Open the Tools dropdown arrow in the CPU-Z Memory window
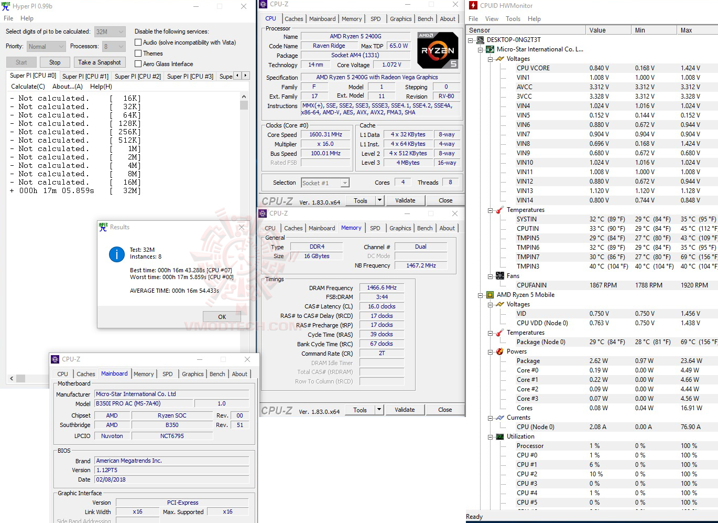The height and width of the screenshot is (523, 718). 380,410
